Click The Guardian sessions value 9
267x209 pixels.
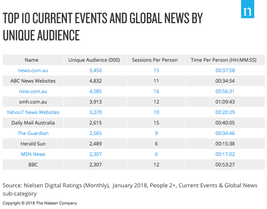(156, 133)
